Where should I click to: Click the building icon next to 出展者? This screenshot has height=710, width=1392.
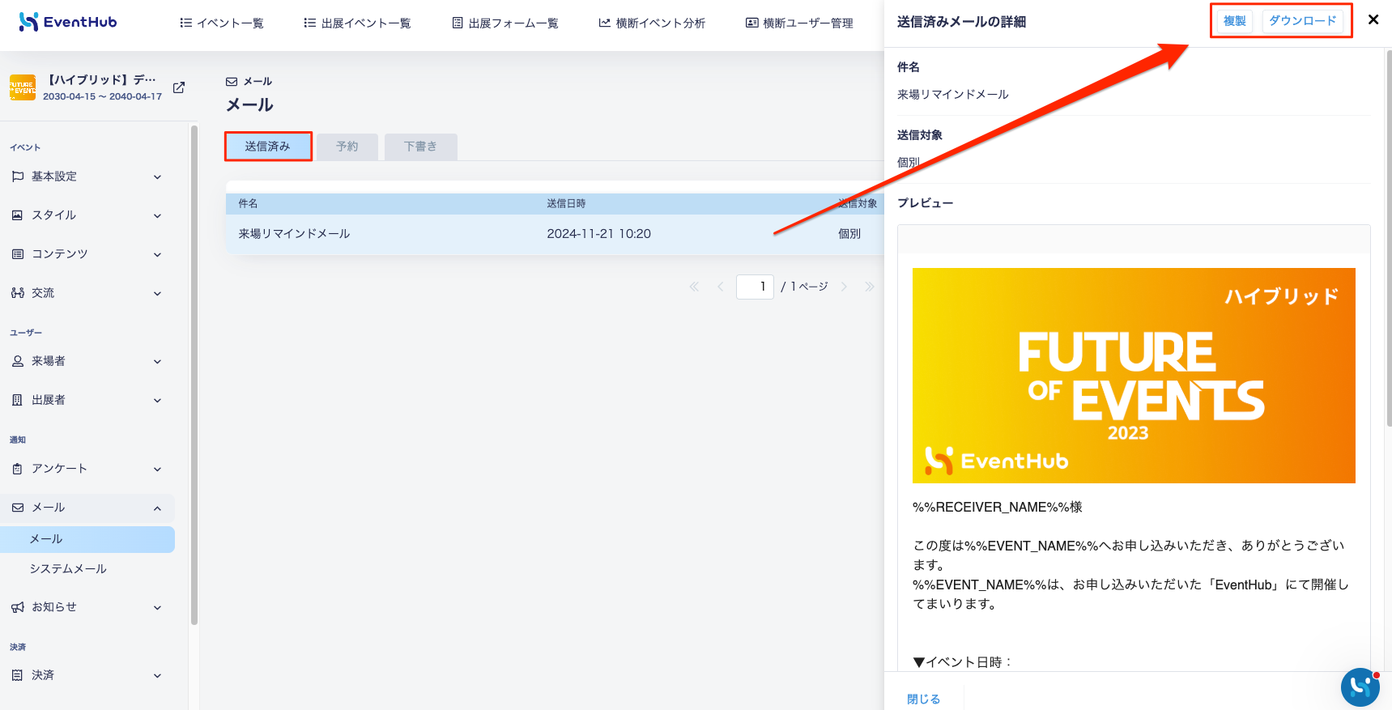click(x=18, y=400)
